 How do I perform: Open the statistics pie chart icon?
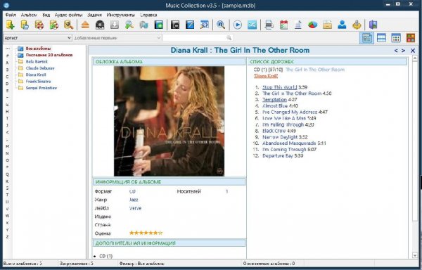pyautogui.click(x=313, y=25)
